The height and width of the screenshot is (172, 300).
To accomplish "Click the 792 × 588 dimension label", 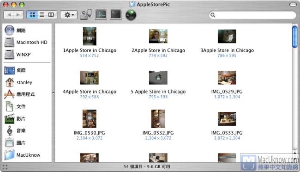I will [x=90, y=97].
